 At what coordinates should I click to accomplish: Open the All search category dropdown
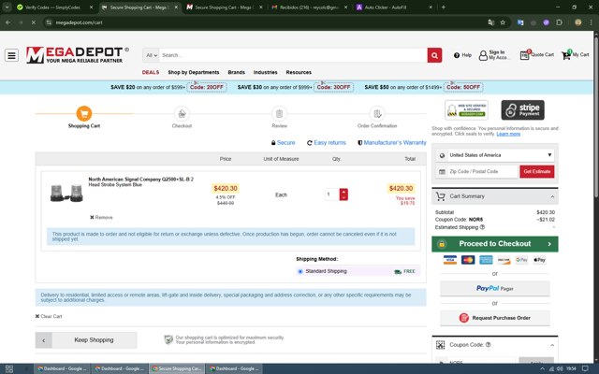[151, 55]
